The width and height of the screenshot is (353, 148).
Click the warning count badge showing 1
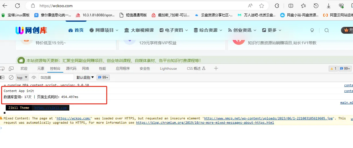[x=333, y=69]
